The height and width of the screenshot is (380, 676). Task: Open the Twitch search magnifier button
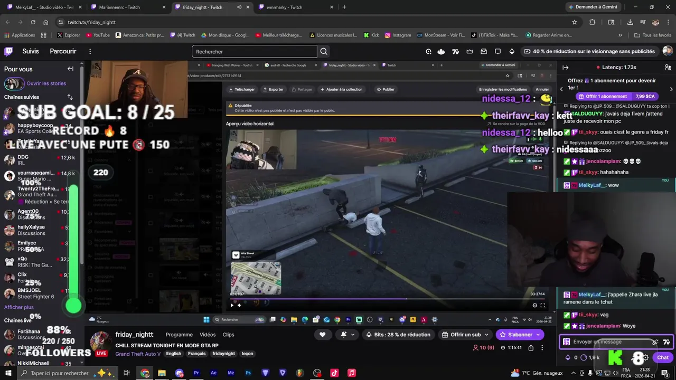click(x=324, y=51)
